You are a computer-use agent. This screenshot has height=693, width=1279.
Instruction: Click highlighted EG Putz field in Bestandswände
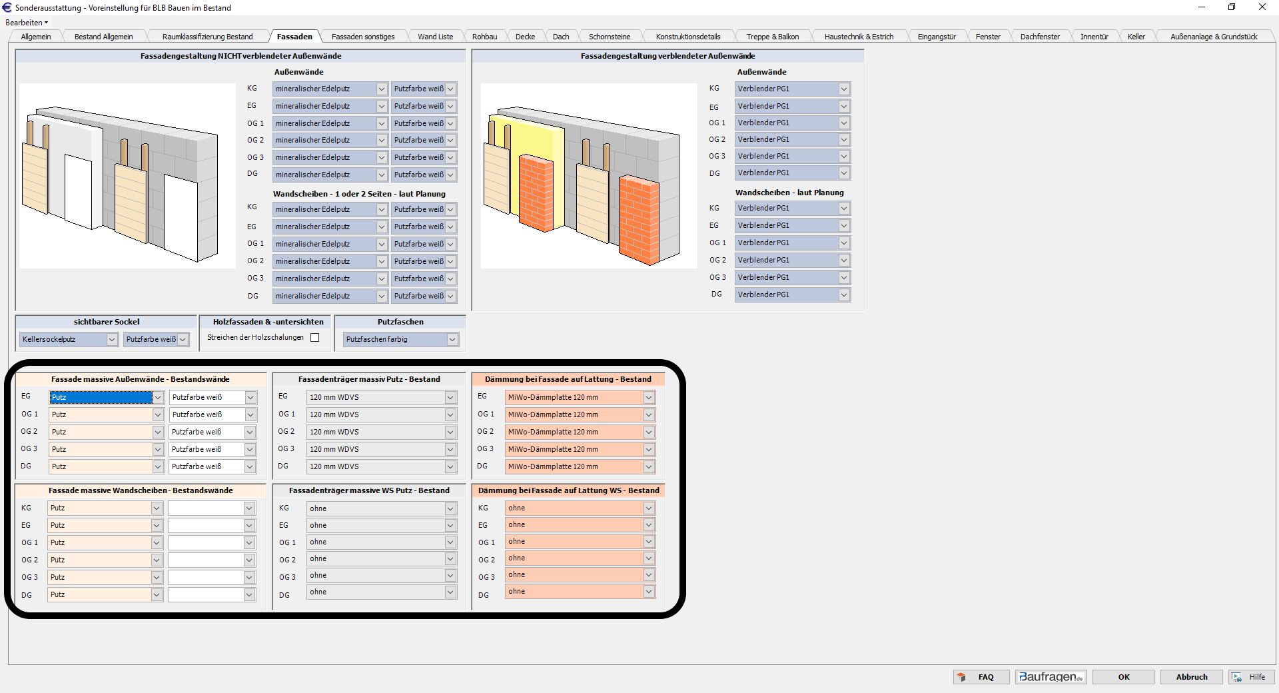(101, 398)
